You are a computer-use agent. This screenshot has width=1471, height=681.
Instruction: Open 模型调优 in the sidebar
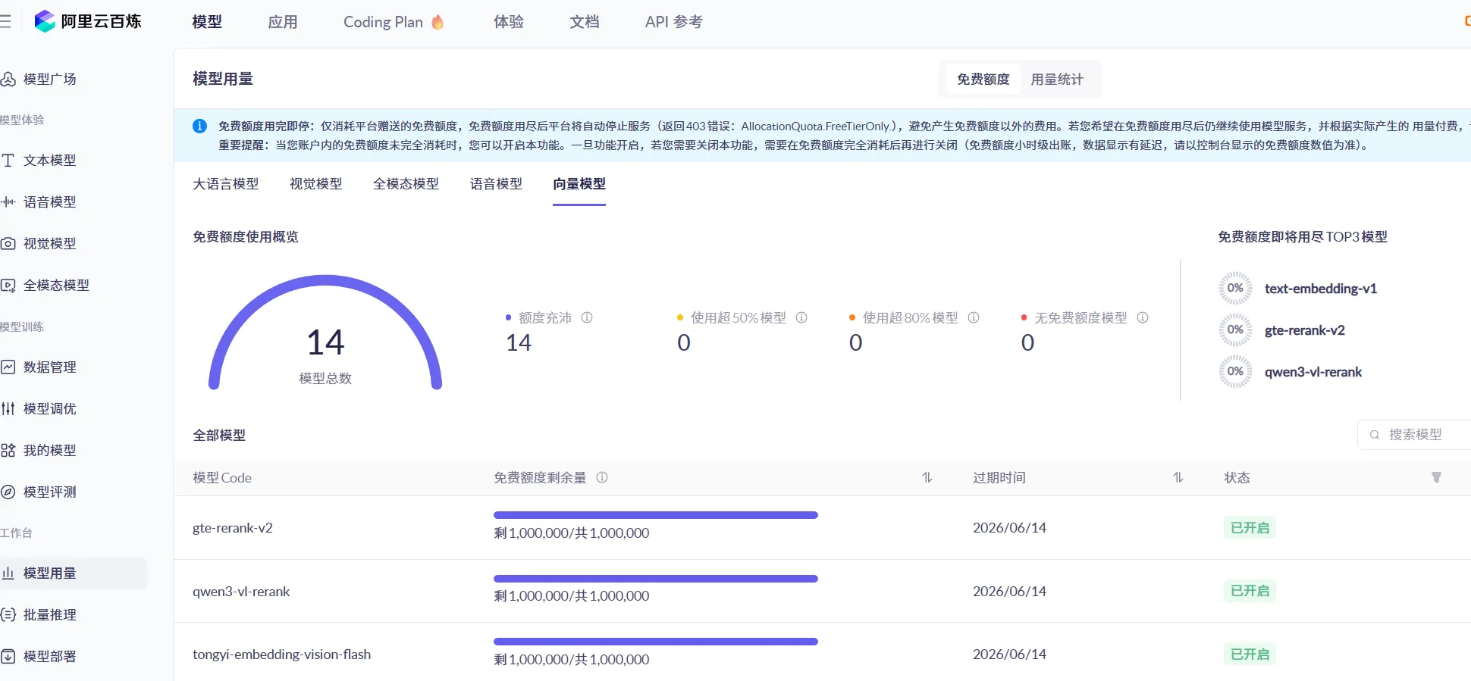(x=49, y=409)
